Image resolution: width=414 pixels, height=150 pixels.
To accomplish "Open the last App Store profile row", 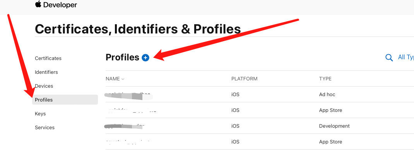I will tap(260, 142).
